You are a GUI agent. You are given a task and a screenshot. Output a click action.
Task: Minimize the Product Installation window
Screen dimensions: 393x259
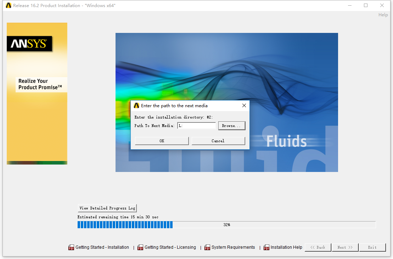coord(350,6)
